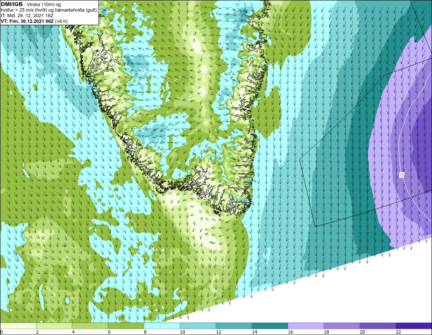Click the 'DMI/IGB' title text
The width and height of the screenshot is (432, 335).
(x=12, y=4)
